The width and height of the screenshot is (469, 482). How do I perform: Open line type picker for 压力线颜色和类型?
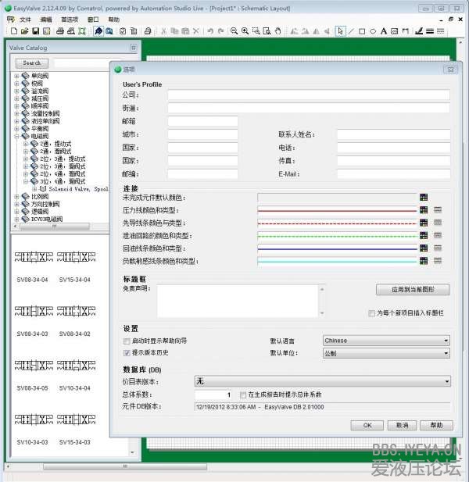[438, 210]
